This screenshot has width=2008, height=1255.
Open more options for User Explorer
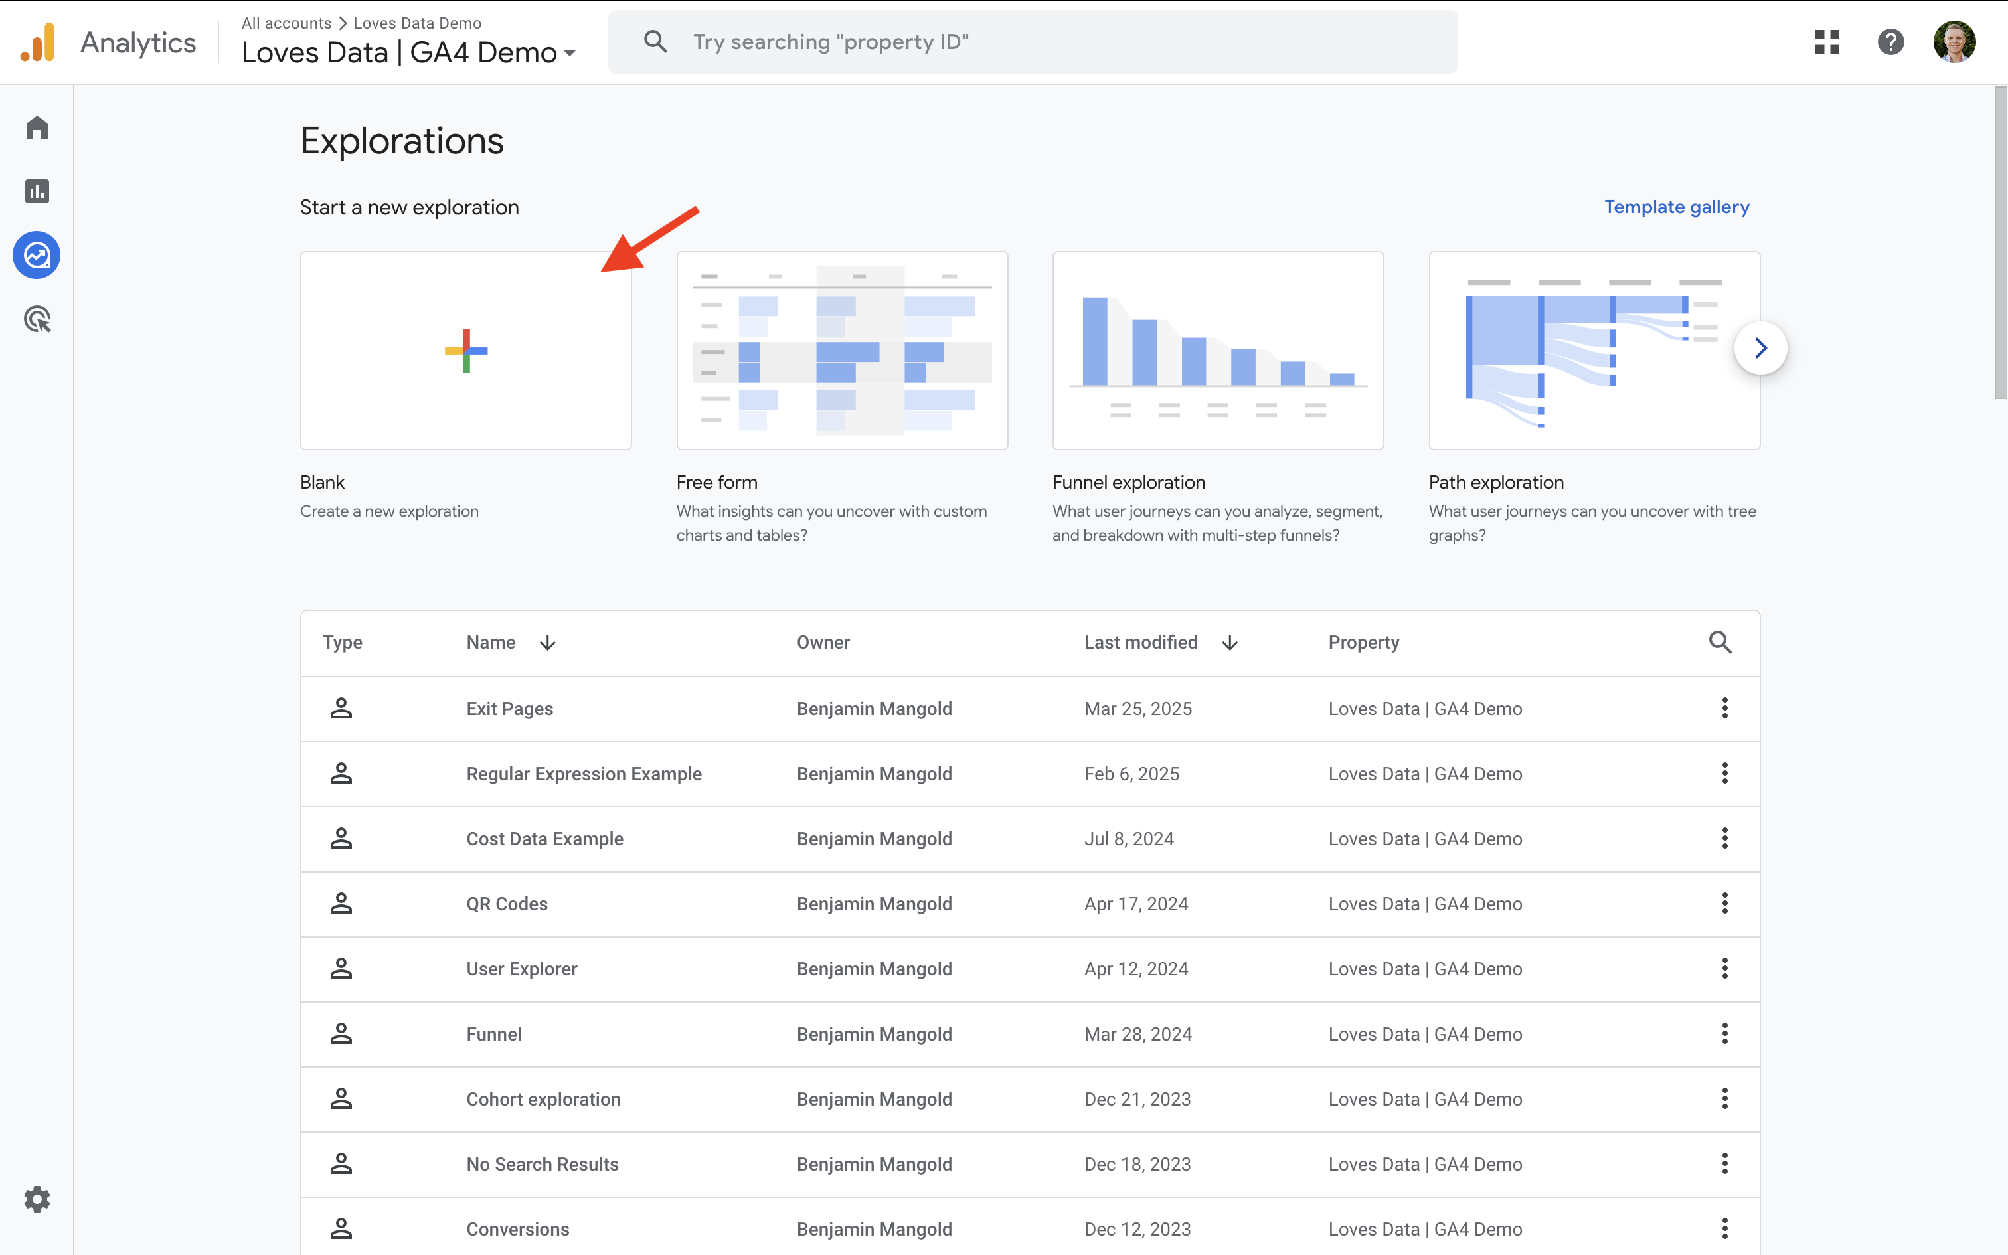(1724, 969)
